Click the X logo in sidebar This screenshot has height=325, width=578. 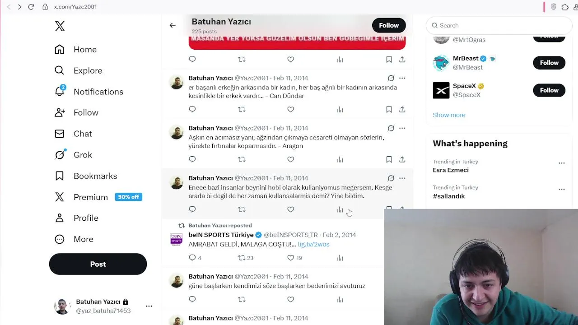[60, 26]
